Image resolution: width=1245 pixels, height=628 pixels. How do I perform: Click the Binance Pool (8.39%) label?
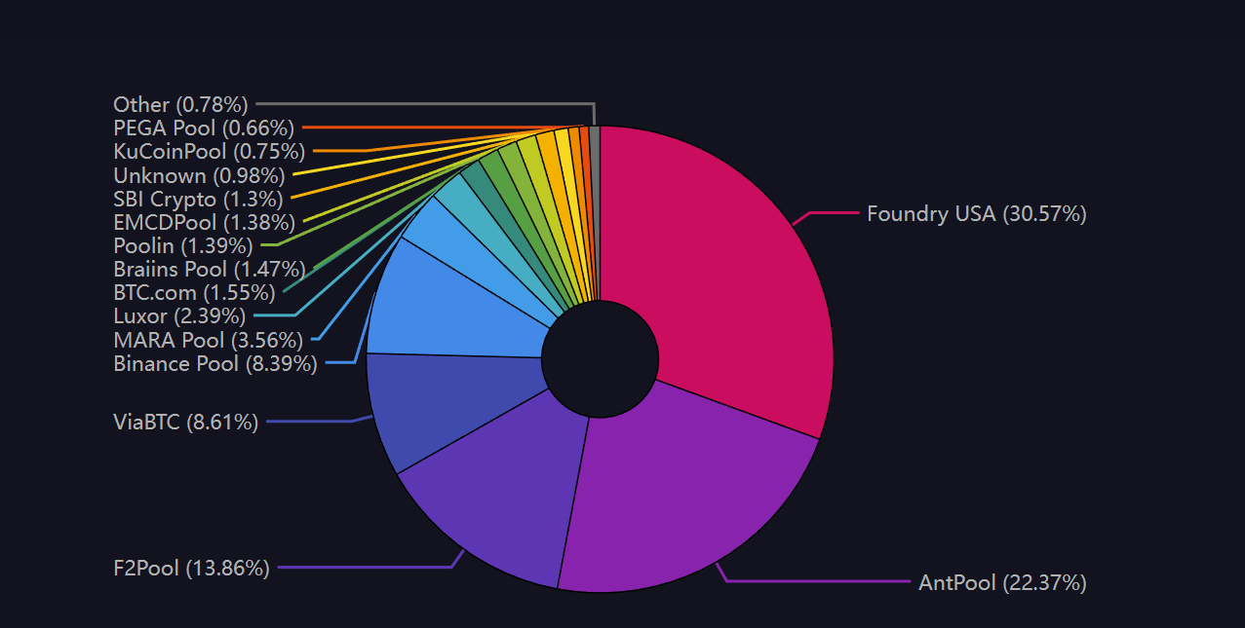[x=215, y=364]
